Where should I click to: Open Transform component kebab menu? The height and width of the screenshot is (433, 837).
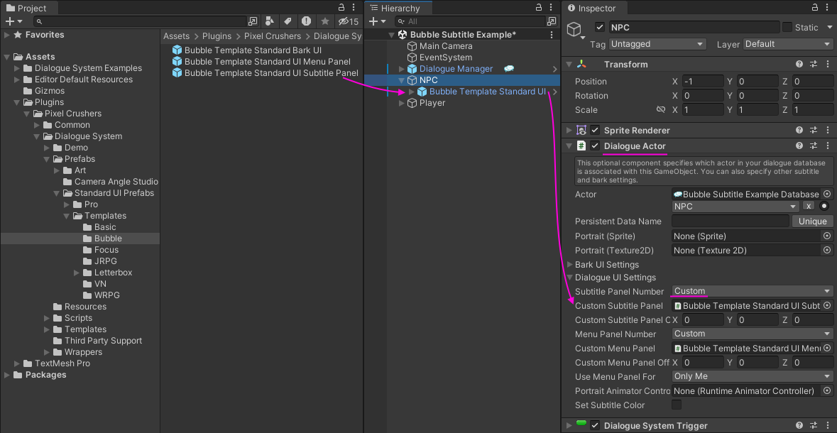pyautogui.click(x=827, y=64)
